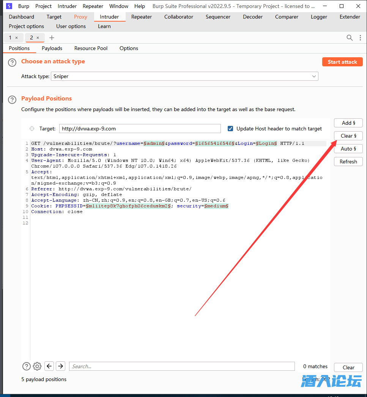Close Intruder tab 1

tap(16, 38)
